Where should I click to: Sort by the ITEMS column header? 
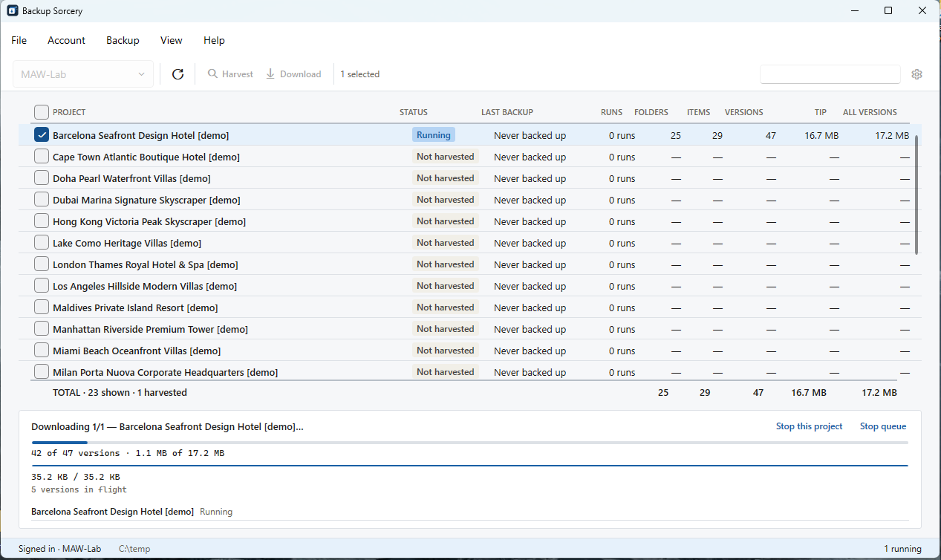pyautogui.click(x=698, y=112)
